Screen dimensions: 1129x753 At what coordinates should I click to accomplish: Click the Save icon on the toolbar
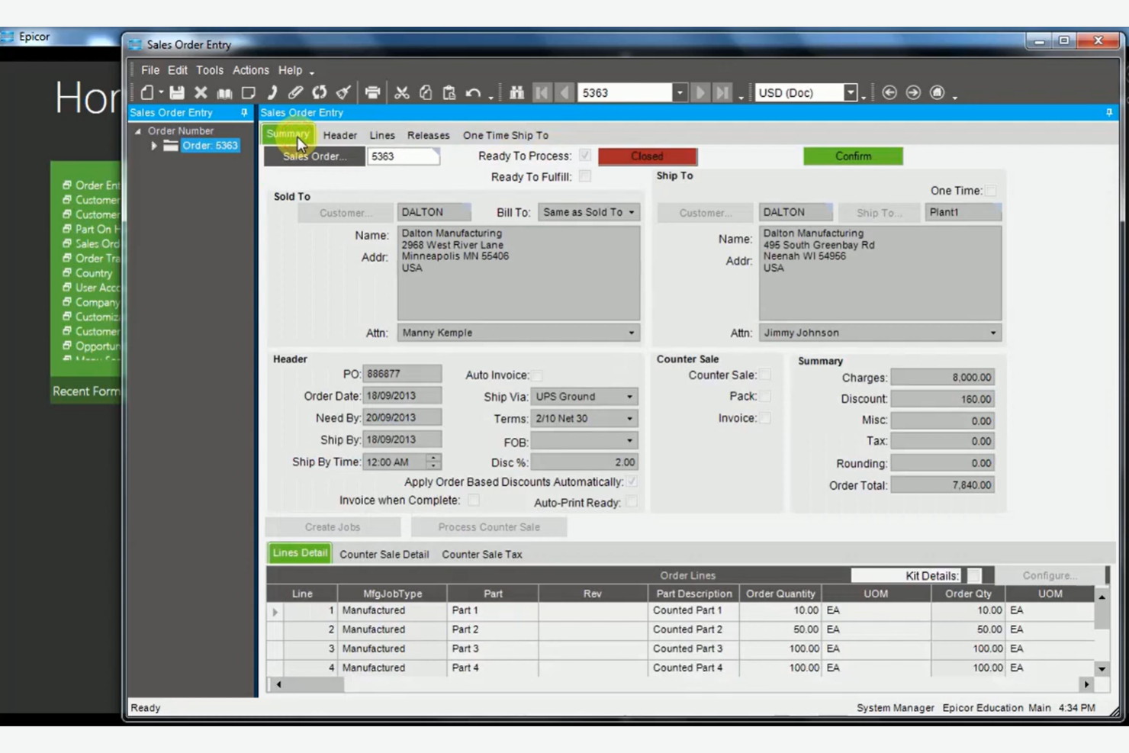click(176, 92)
